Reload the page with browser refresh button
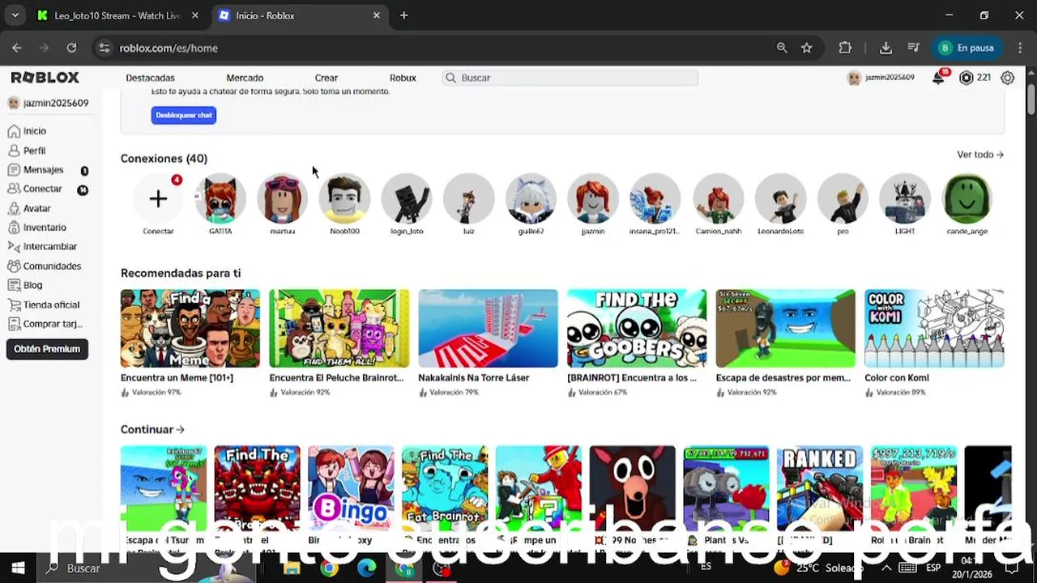The image size is (1037, 583). [x=71, y=48]
